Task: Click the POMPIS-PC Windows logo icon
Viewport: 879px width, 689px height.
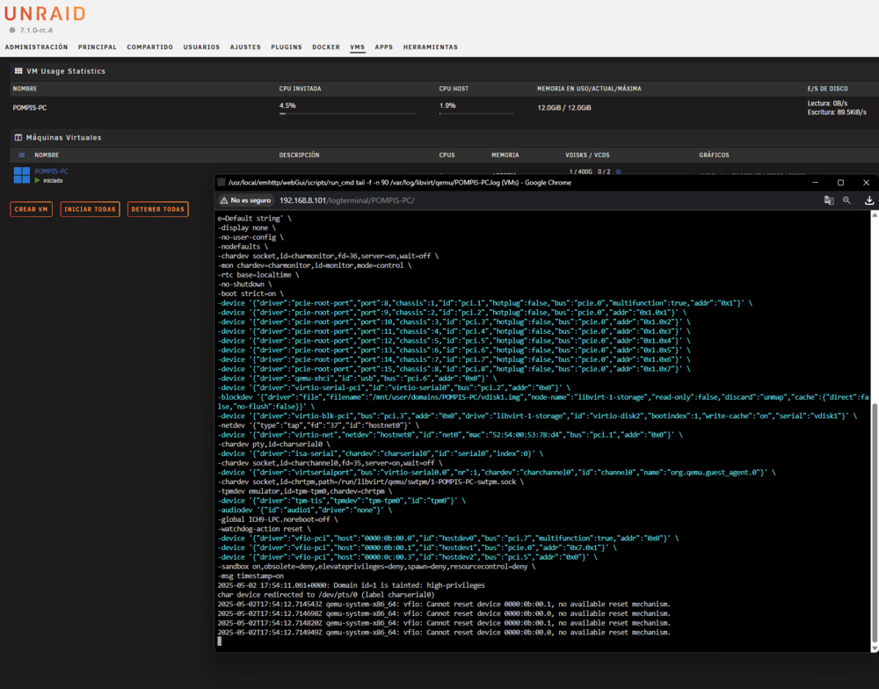Action: (22, 175)
